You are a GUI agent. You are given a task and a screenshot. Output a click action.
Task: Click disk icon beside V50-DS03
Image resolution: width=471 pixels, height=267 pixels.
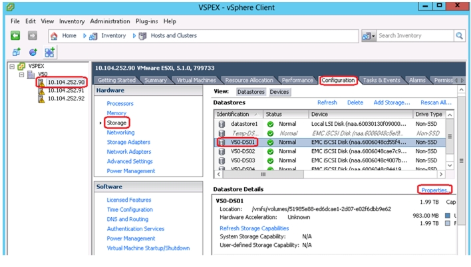[x=222, y=160]
